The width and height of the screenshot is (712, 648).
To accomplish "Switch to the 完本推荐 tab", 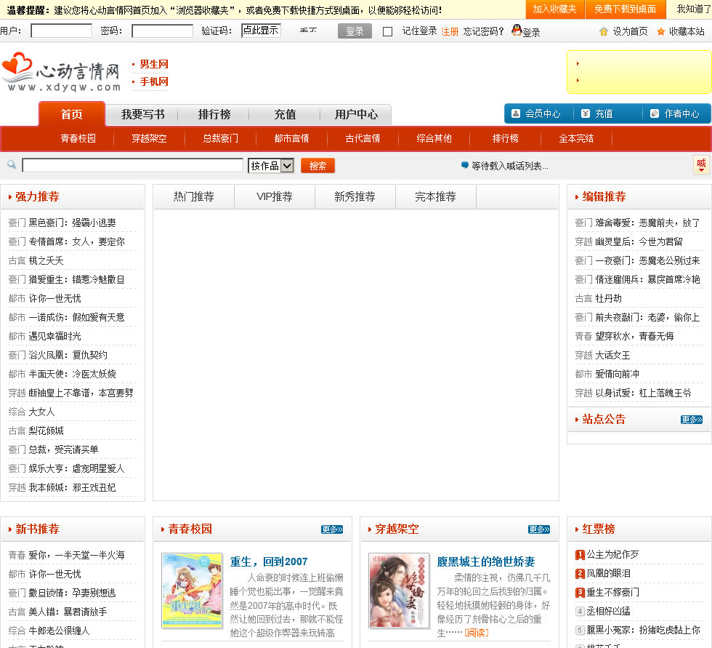I will (435, 197).
